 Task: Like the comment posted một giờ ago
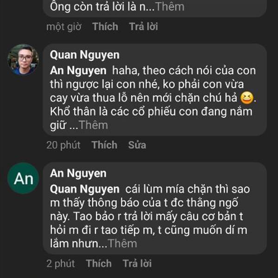(105, 26)
